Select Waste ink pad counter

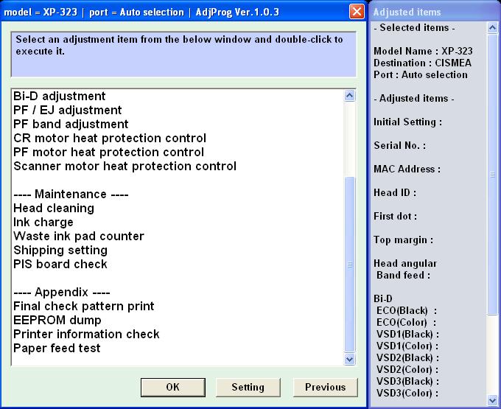point(79,237)
